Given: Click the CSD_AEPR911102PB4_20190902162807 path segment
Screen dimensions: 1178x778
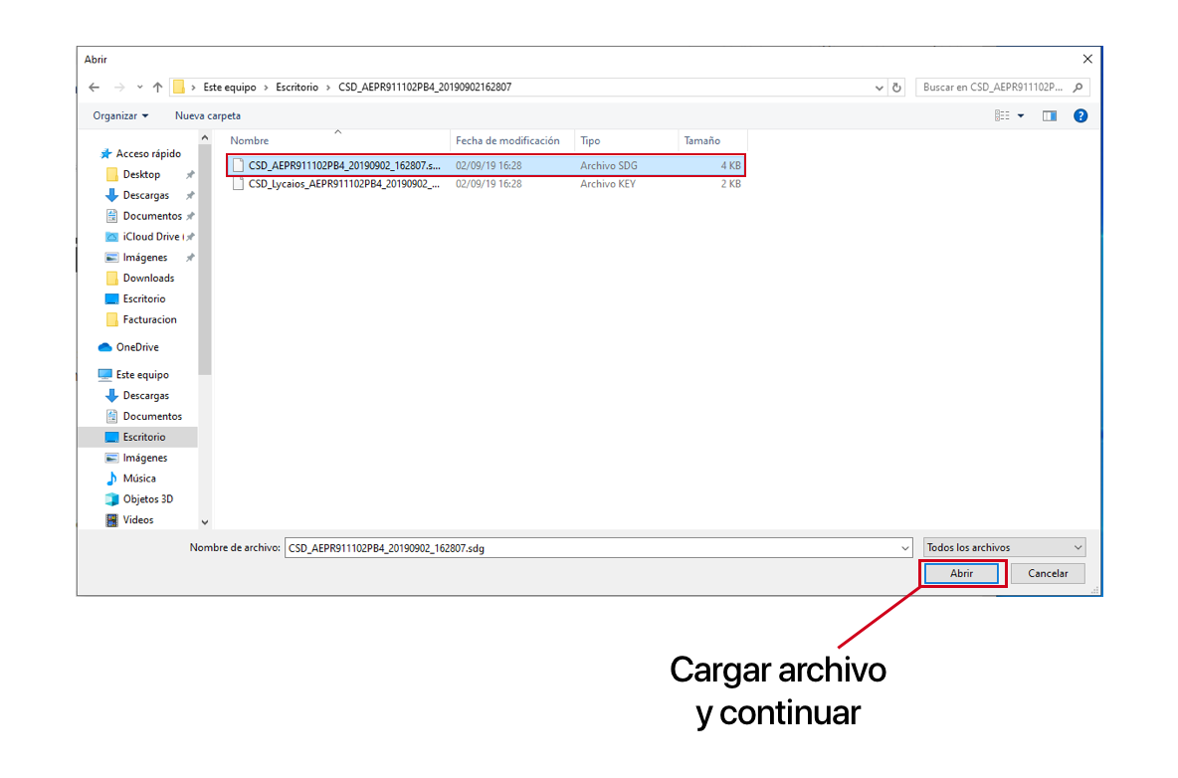Looking at the screenshot, I should pos(425,88).
